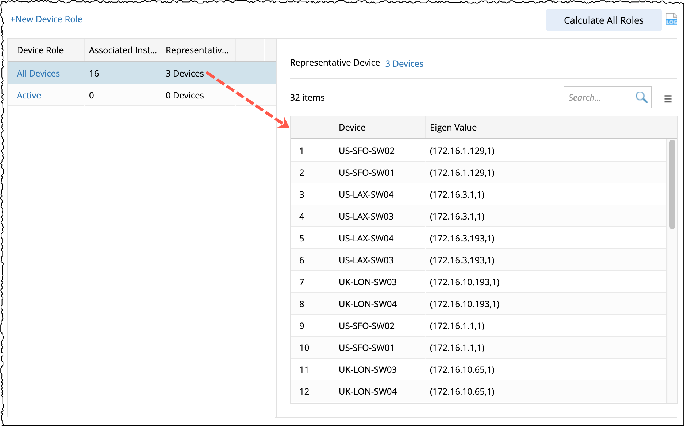This screenshot has width=684, height=426.
Task: Sort by Eigen Value column header
Action: pyautogui.click(x=453, y=128)
